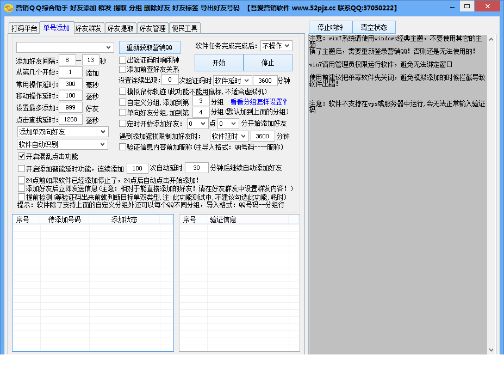504x367 pixels.
Task: Uncheck 开启混乱点击功能 checkbox
Action: click(x=22, y=156)
